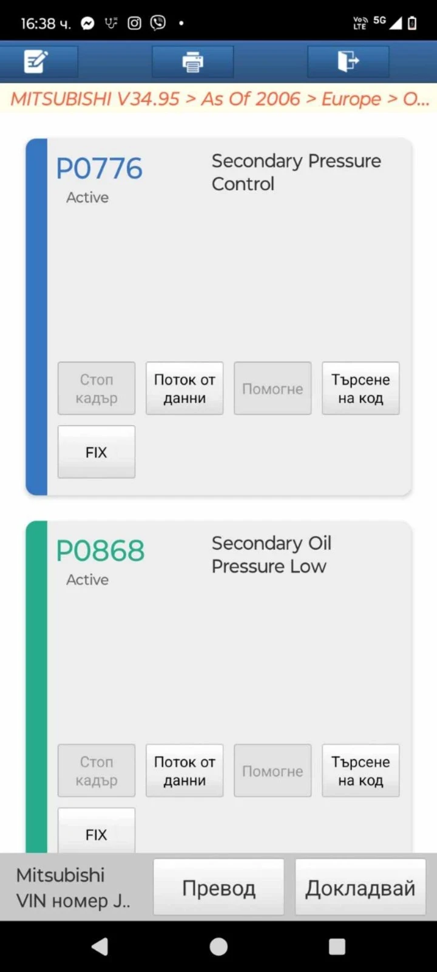Tap the Android back triangle button

[99, 946]
